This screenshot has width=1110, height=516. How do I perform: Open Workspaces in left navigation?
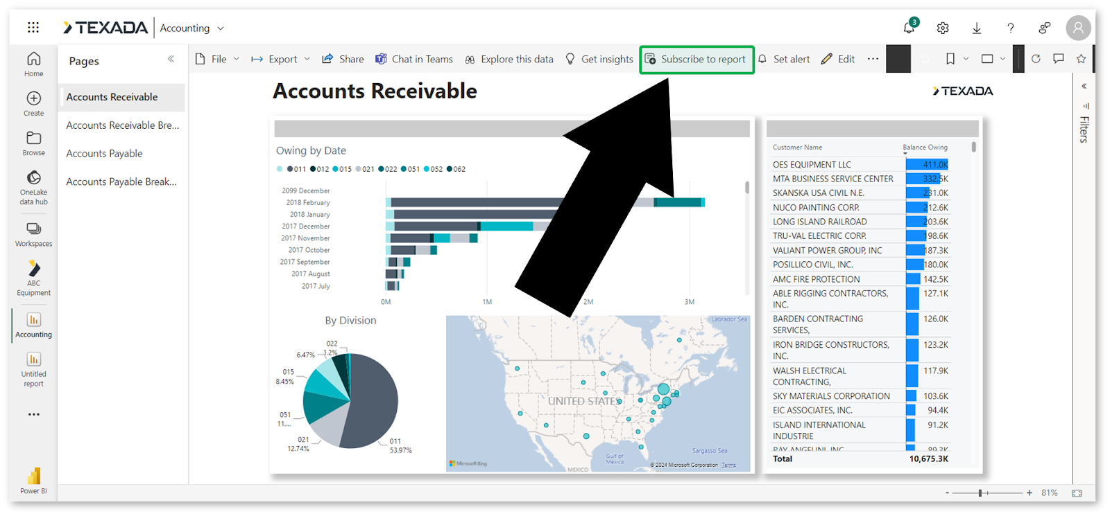[x=33, y=235]
